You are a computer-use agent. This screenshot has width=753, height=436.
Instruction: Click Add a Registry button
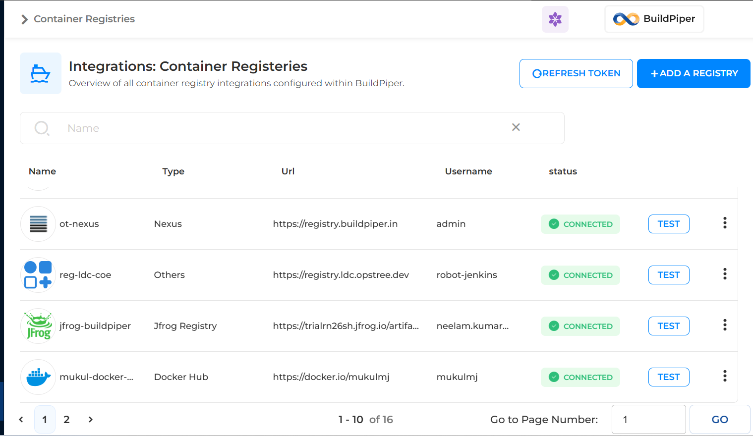point(694,73)
